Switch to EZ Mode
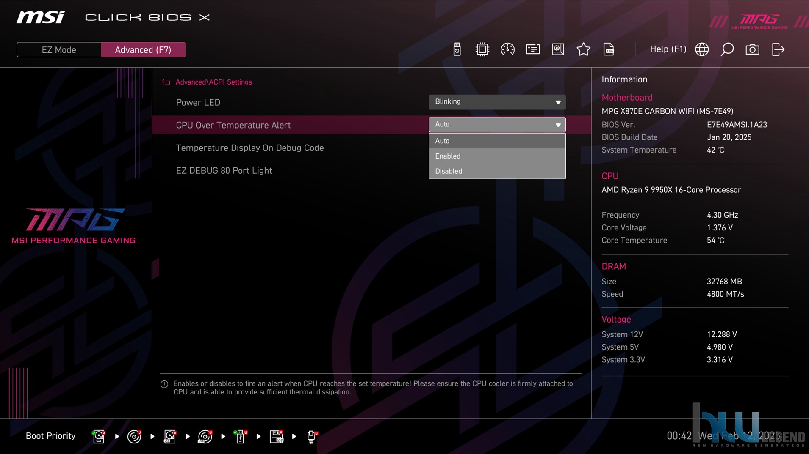809x454 pixels. click(x=59, y=50)
